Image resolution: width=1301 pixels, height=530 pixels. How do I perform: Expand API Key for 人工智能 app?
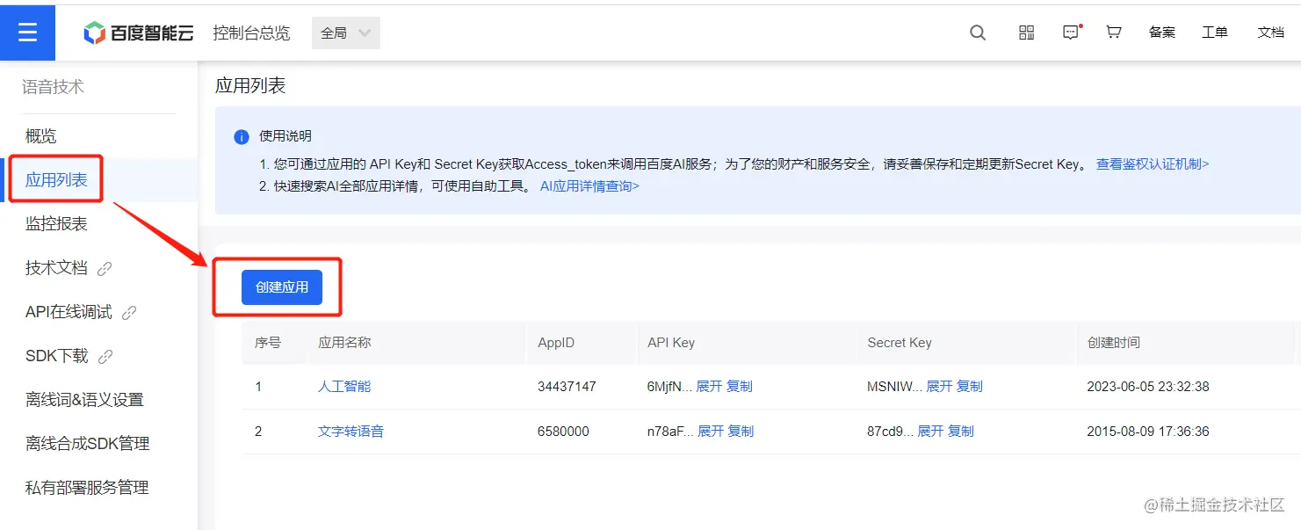coord(709,386)
